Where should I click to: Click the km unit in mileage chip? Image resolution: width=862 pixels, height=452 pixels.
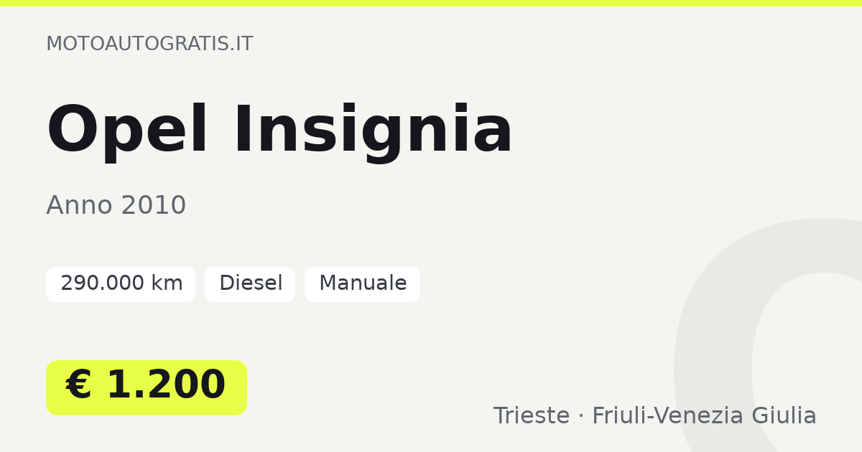167,284
